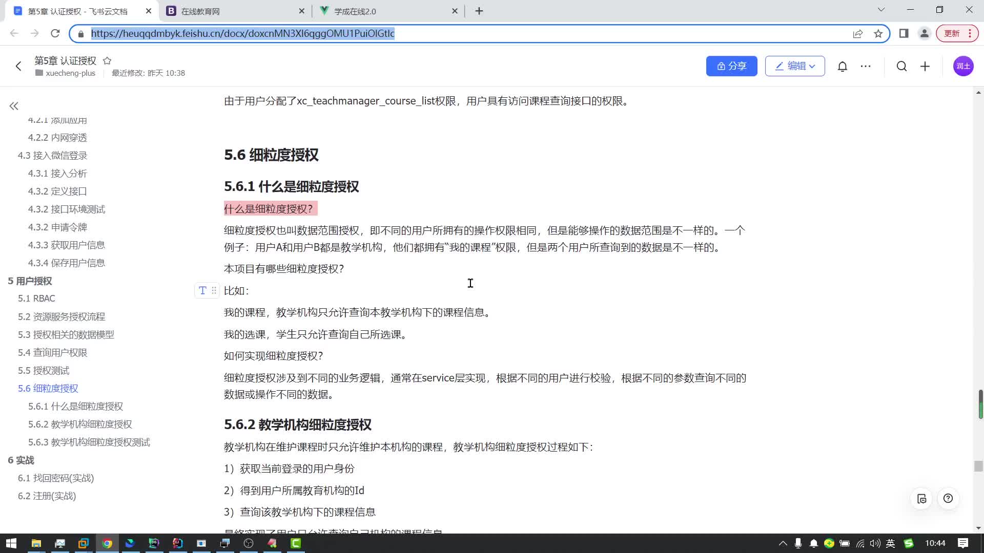The image size is (984, 553).
Task: Close the 在线教育网 tab
Action: point(301,11)
